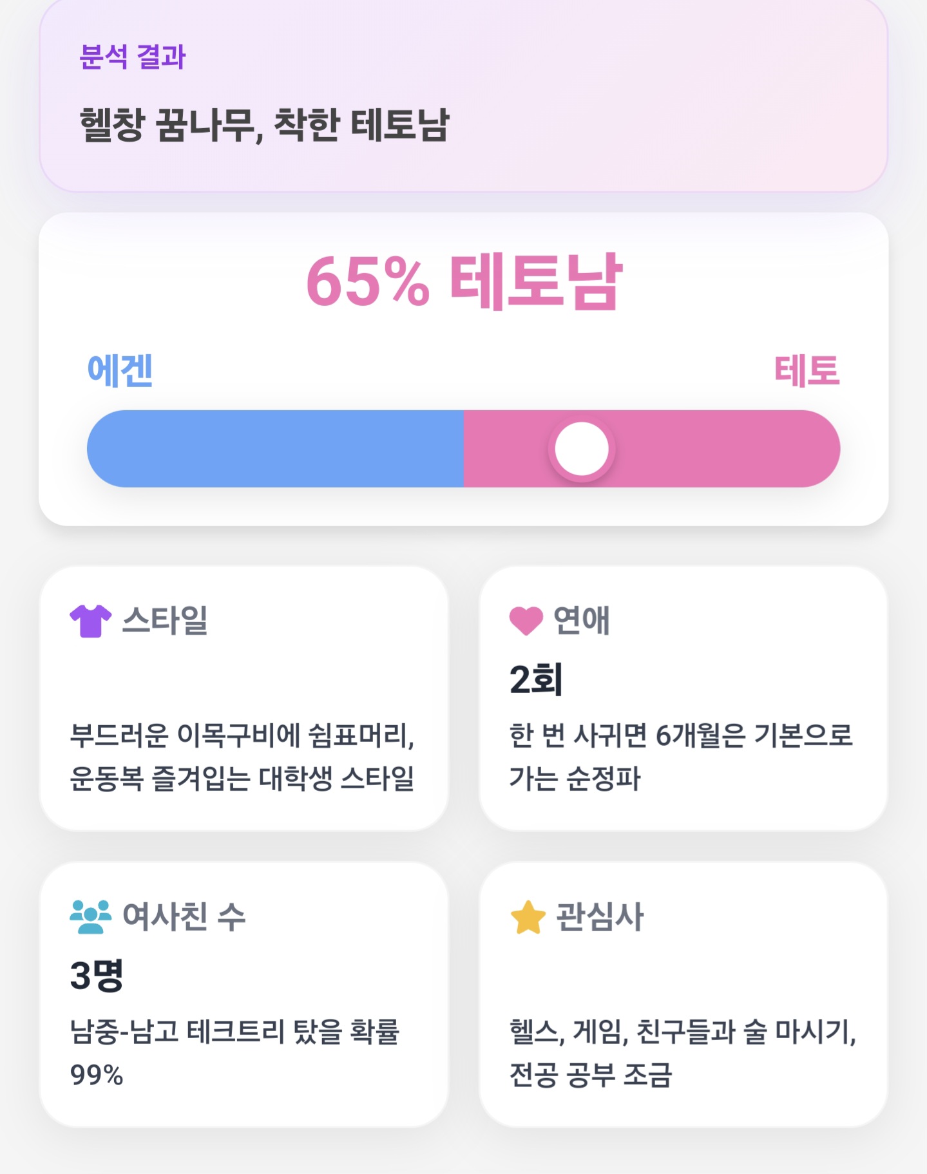Open the 분석 결과 header card
The image size is (927, 1174).
(x=464, y=95)
